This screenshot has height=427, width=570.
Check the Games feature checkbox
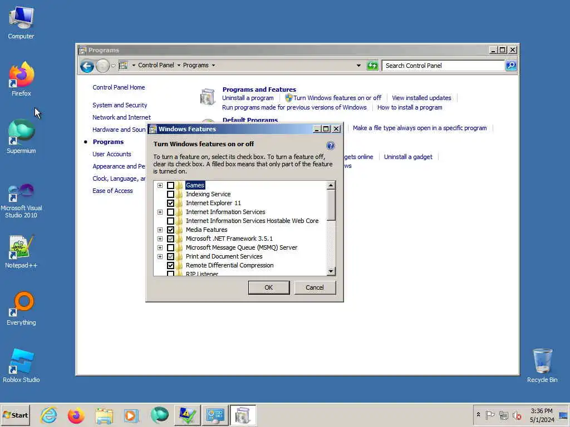[x=170, y=185]
